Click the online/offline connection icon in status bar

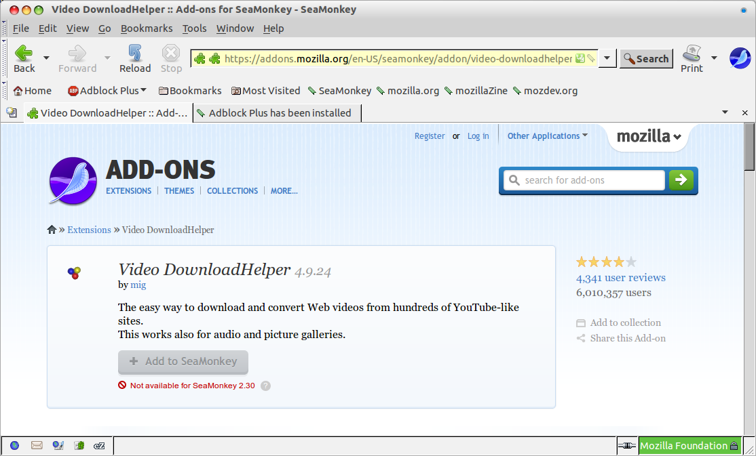(x=627, y=445)
